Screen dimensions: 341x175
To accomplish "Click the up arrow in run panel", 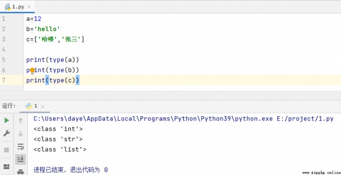I will 20,121.
